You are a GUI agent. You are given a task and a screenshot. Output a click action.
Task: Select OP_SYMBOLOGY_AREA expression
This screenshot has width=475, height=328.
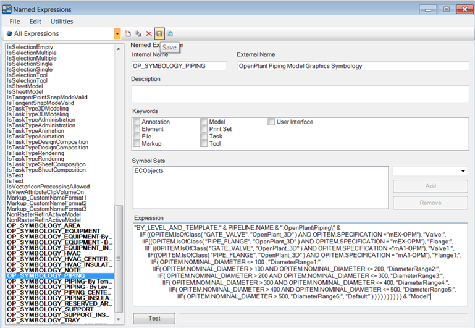click(x=44, y=225)
